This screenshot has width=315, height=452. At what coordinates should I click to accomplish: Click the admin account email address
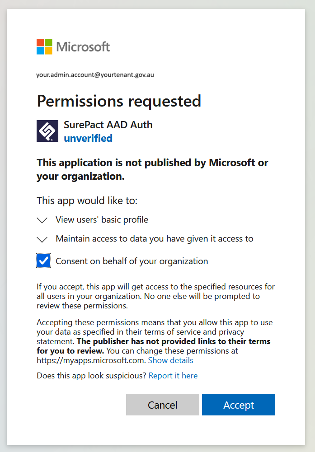click(95, 75)
